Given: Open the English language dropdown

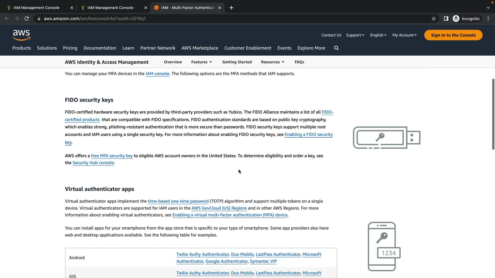Looking at the screenshot, I should 378,35.
